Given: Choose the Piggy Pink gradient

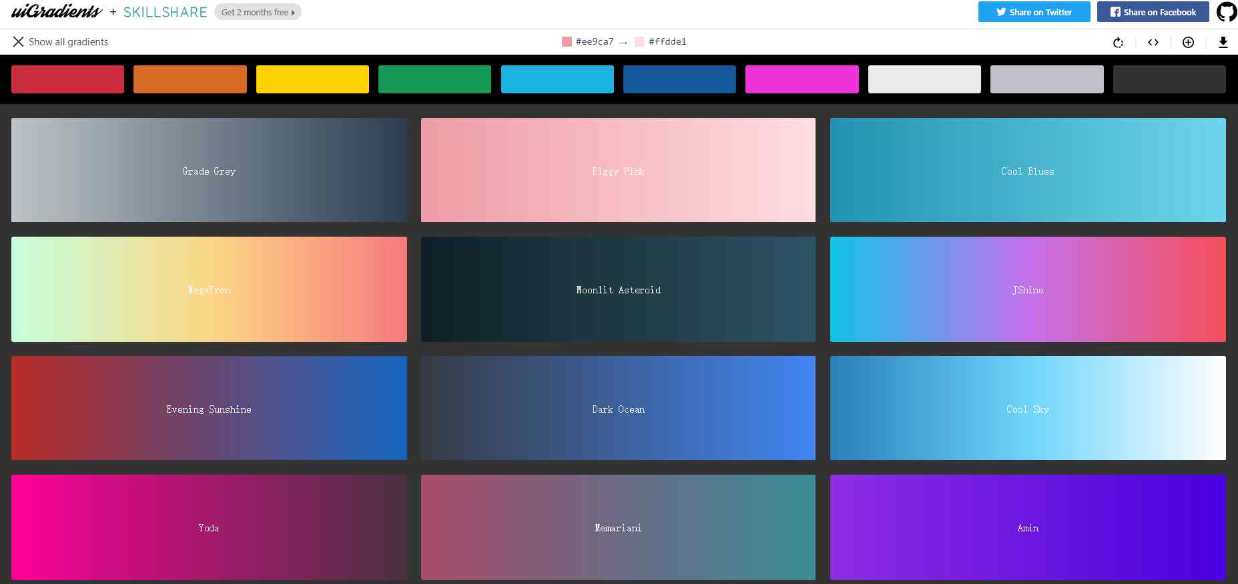Looking at the screenshot, I should coord(618,170).
